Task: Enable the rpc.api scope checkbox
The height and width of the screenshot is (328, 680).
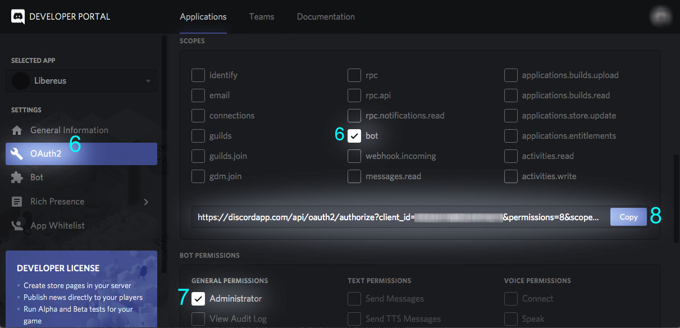Action: click(354, 95)
